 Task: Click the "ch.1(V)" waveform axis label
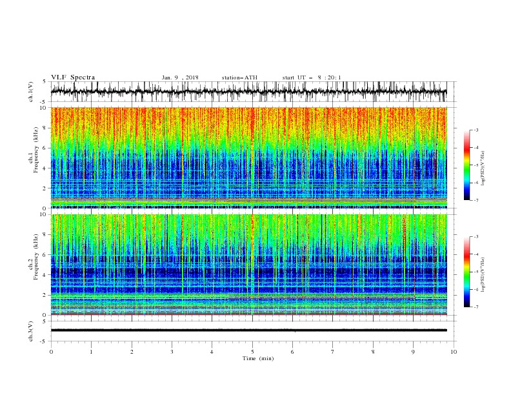(x=31, y=92)
